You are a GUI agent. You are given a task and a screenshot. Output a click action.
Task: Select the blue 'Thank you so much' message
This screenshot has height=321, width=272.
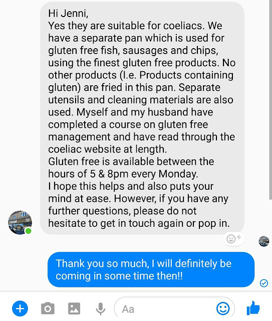pos(151,269)
